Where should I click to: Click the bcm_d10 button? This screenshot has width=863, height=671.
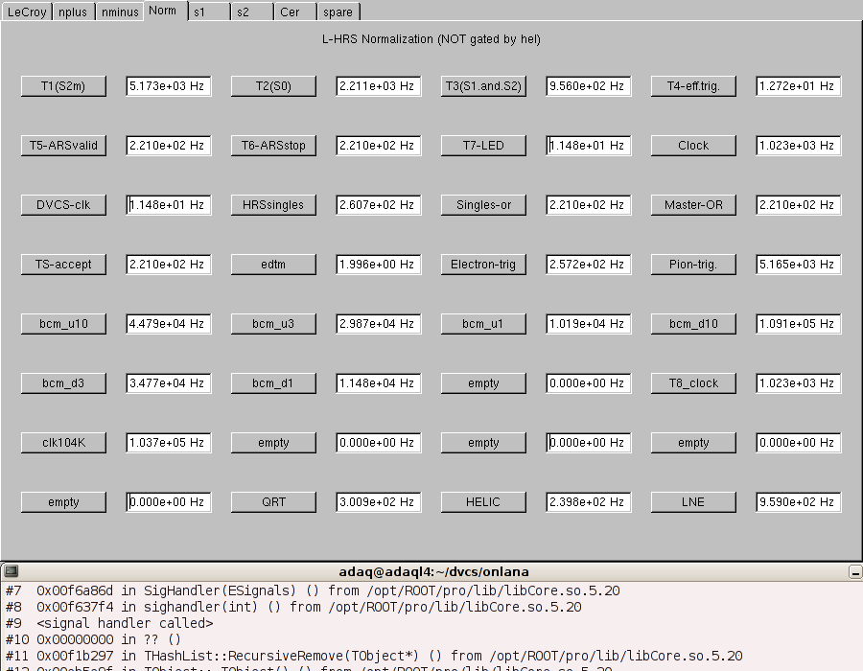pyautogui.click(x=693, y=324)
